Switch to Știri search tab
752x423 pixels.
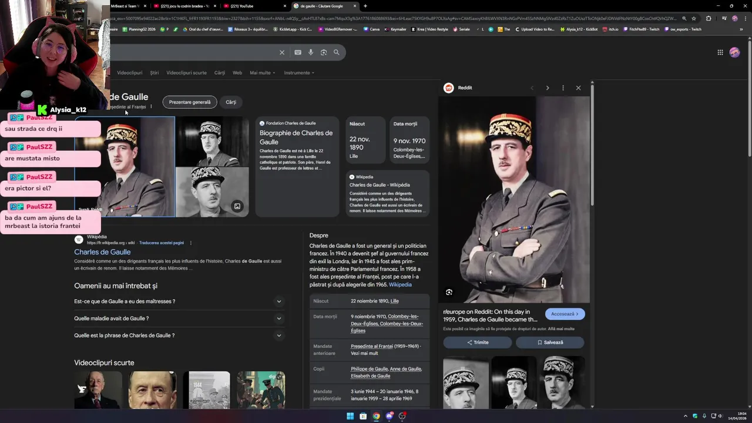click(155, 73)
